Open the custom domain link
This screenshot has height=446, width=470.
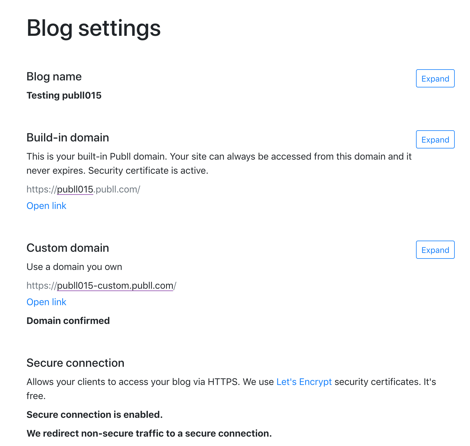tap(46, 302)
